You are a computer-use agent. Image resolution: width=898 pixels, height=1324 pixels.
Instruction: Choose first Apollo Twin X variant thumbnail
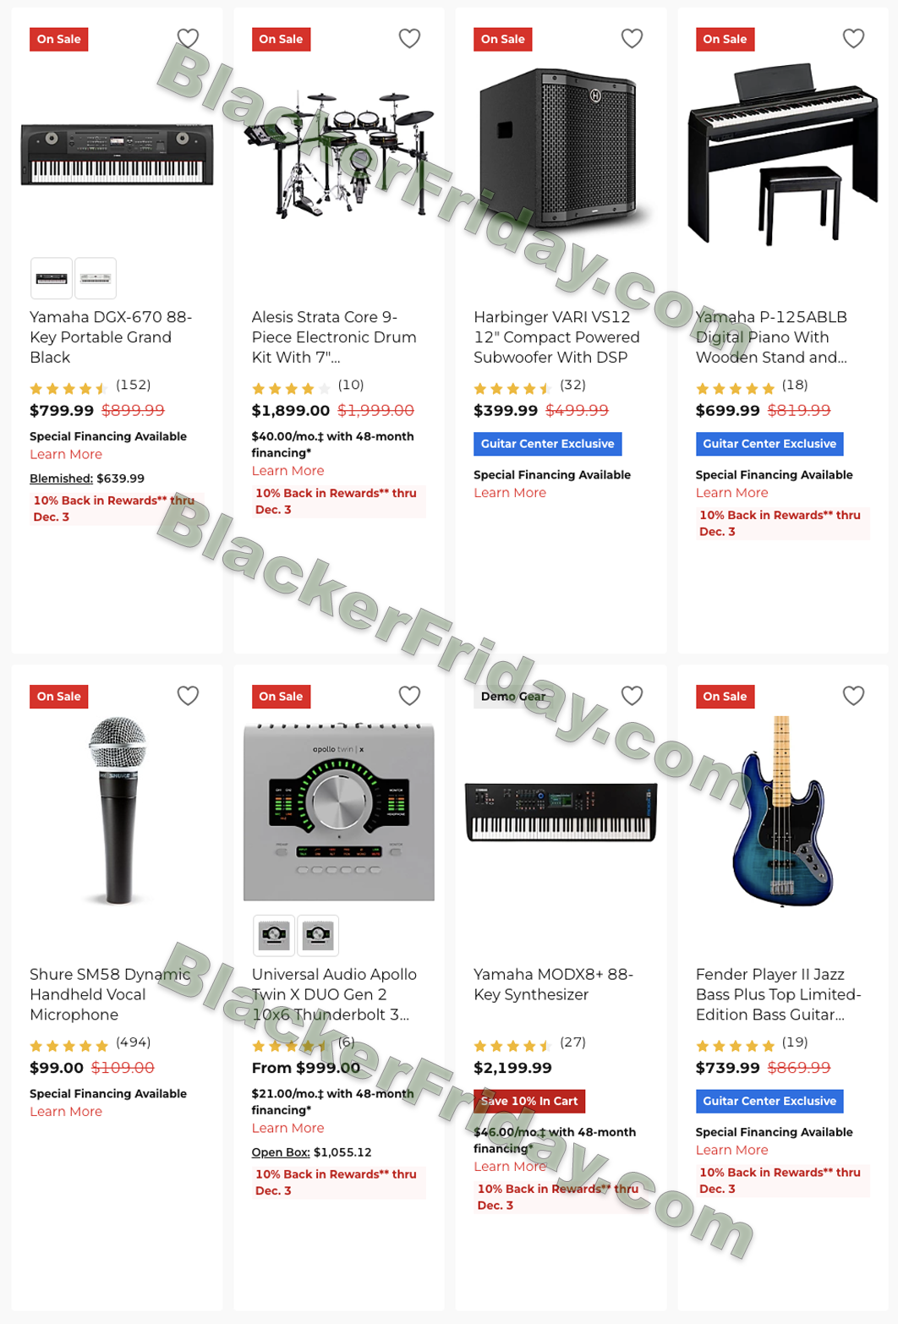274,935
